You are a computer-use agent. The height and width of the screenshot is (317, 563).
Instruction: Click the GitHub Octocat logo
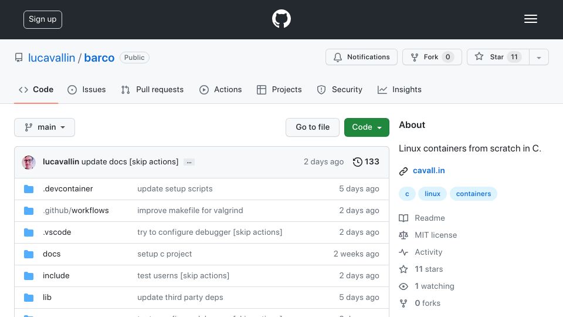click(281, 19)
